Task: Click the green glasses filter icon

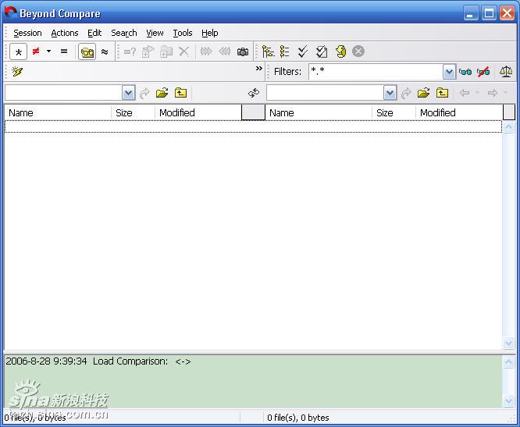Action: point(465,72)
